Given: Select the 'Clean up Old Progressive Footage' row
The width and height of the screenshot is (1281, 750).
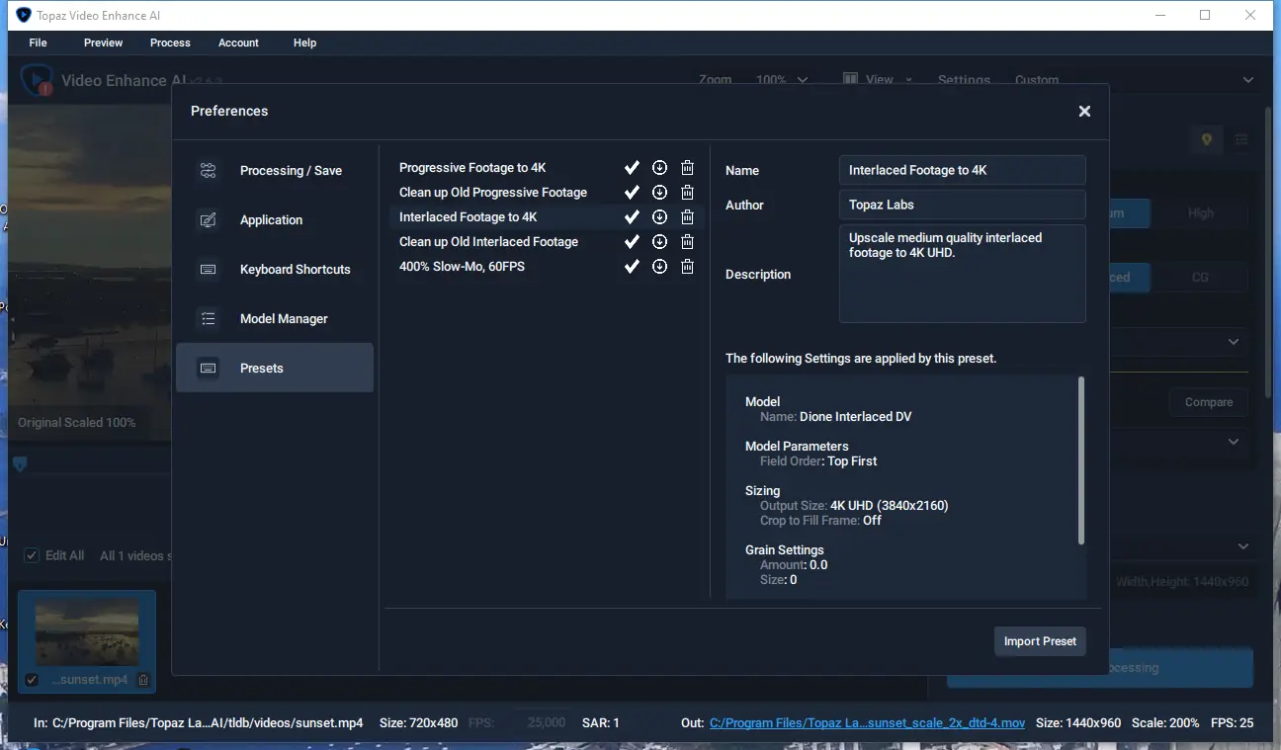Looking at the screenshot, I should pos(547,193).
